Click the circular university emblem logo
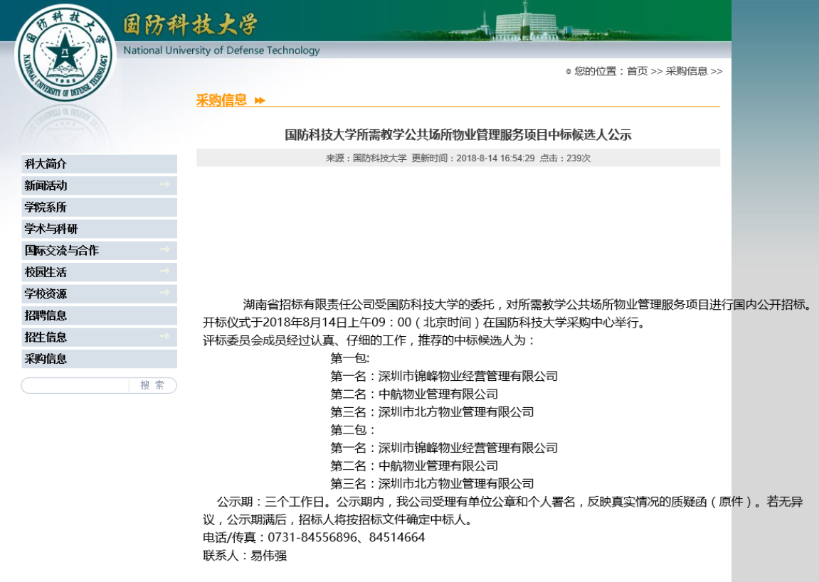Viewport: 819px width, 582px height. click(65, 55)
